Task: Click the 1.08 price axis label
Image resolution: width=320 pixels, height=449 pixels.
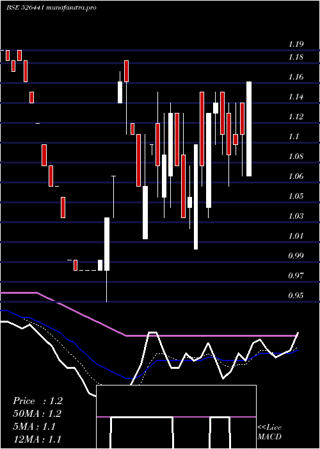Action: point(296,157)
